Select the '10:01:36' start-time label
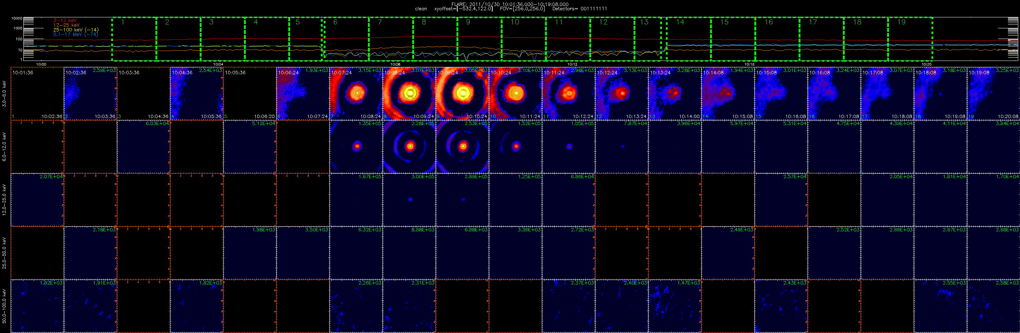1020x333 pixels. coord(23,73)
